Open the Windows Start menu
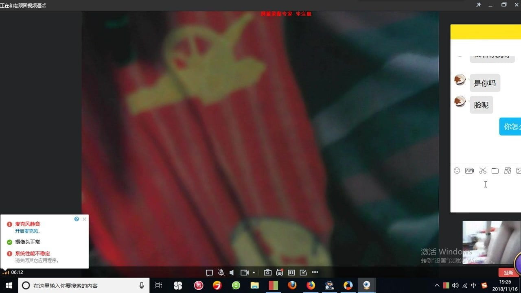 point(9,285)
